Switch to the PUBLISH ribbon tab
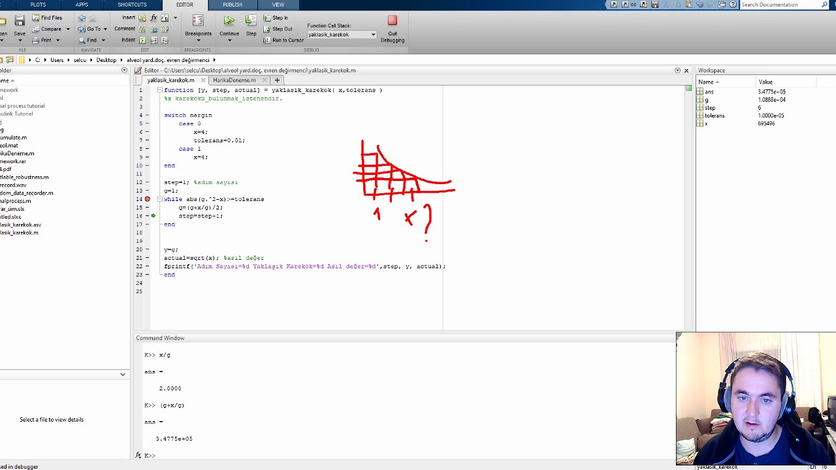 (x=233, y=5)
